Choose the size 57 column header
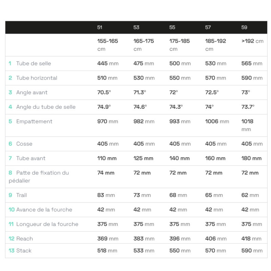 click(x=208, y=27)
